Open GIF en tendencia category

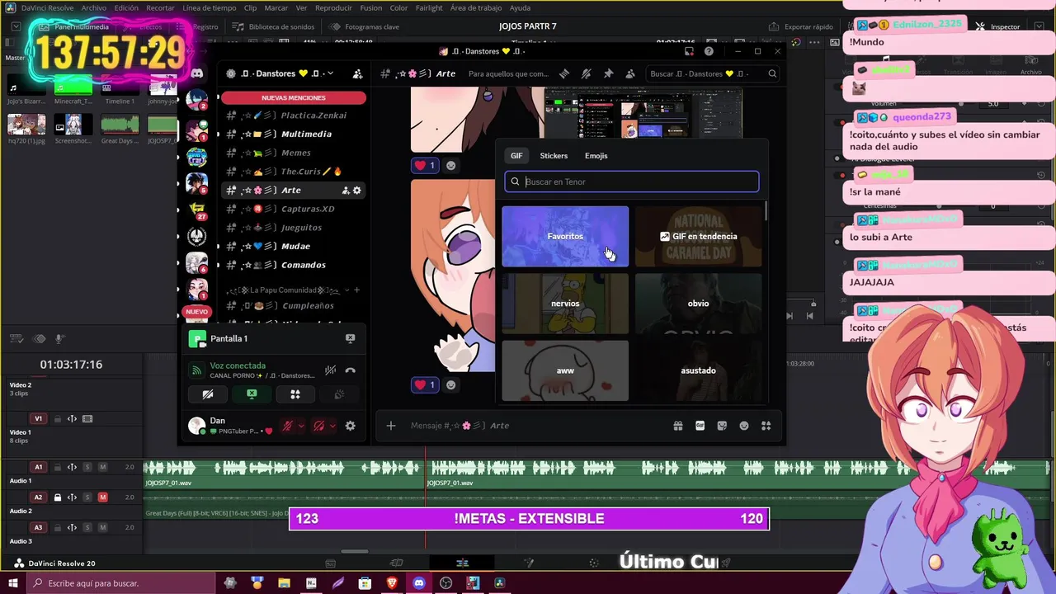pyautogui.click(x=698, y=237)
